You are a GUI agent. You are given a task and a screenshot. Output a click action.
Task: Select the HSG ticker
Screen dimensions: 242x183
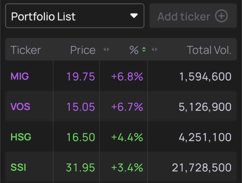[21, 137]
